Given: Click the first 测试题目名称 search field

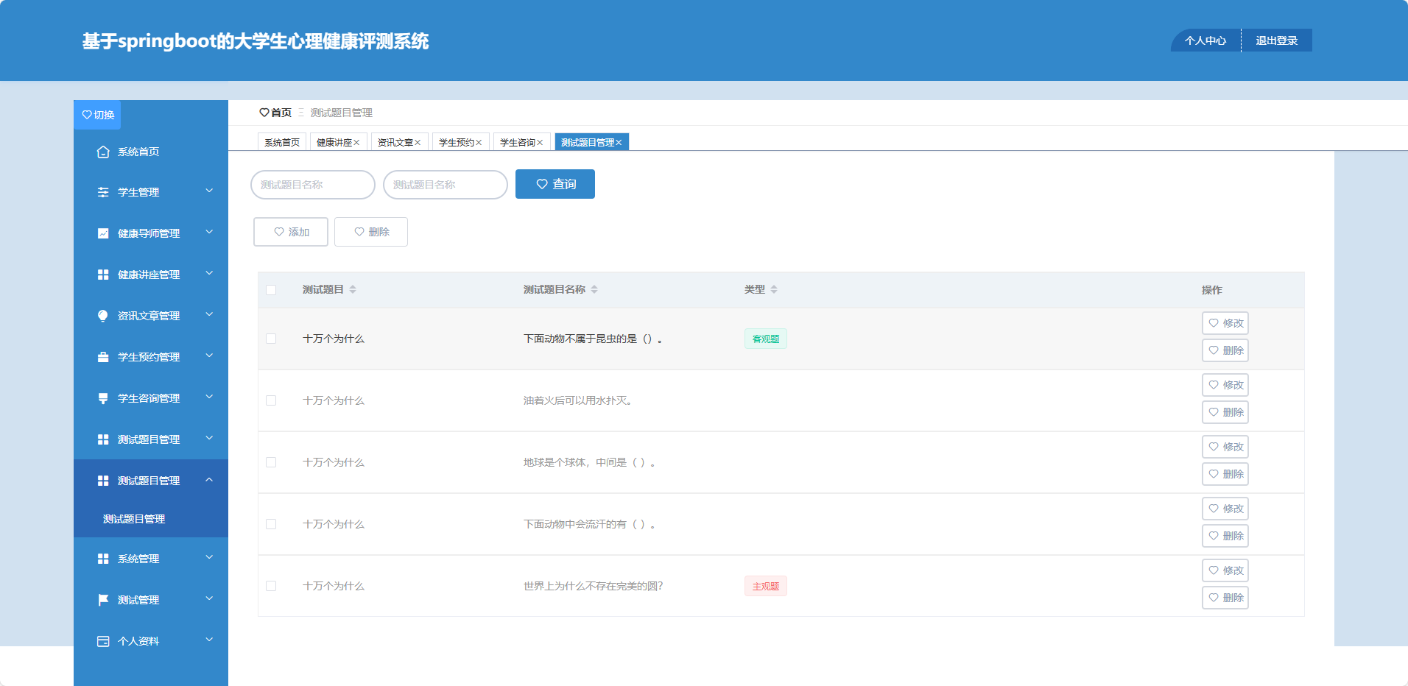Looking at the screenshot, I should point(313,185).
